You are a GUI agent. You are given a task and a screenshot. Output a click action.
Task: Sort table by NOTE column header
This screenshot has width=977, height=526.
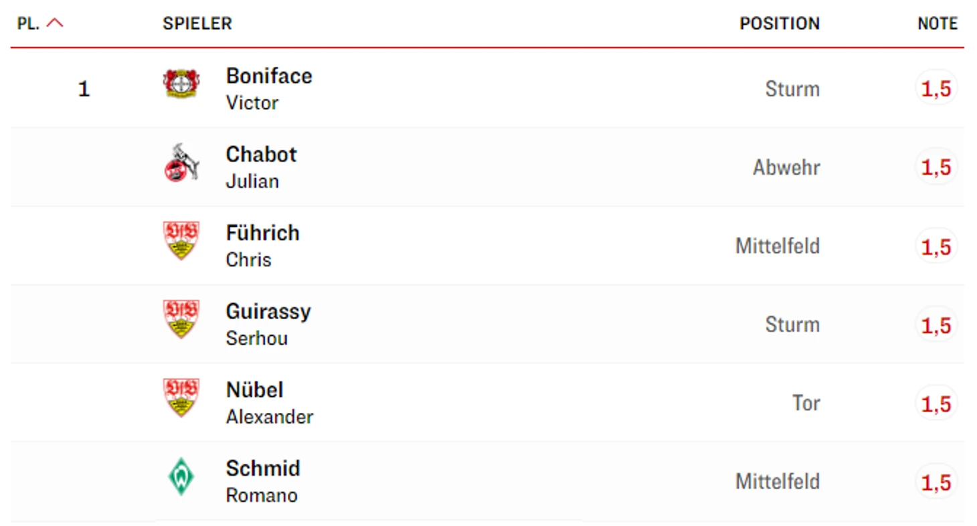click(938, 23)
